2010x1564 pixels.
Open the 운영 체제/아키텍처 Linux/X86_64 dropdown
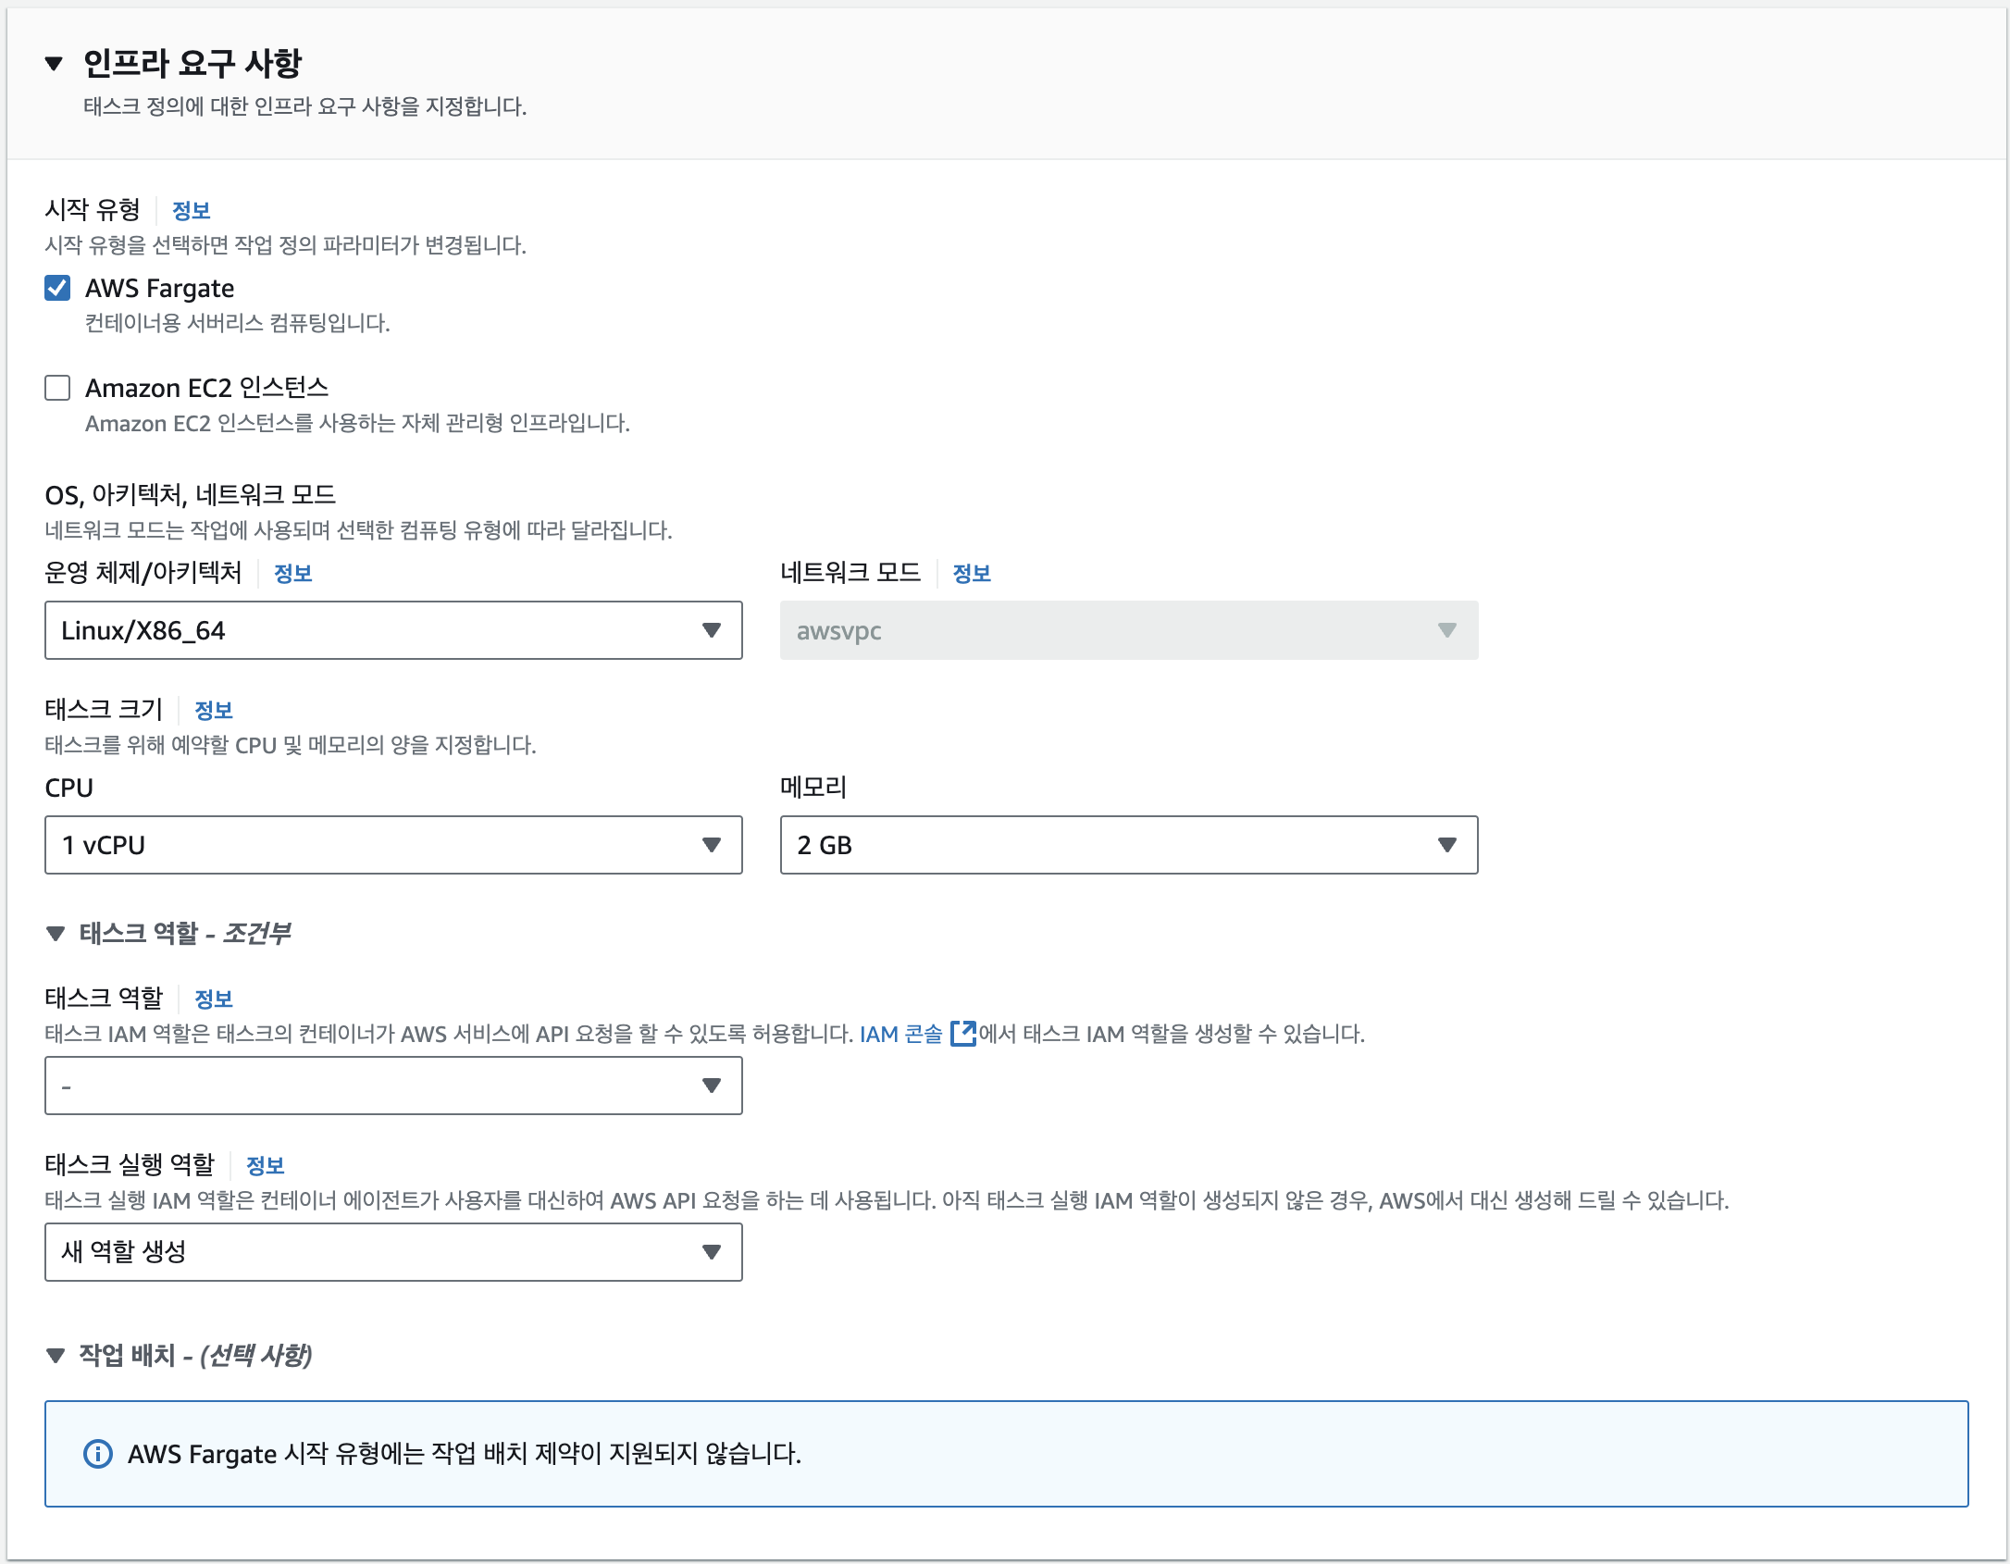coord(393,630)
